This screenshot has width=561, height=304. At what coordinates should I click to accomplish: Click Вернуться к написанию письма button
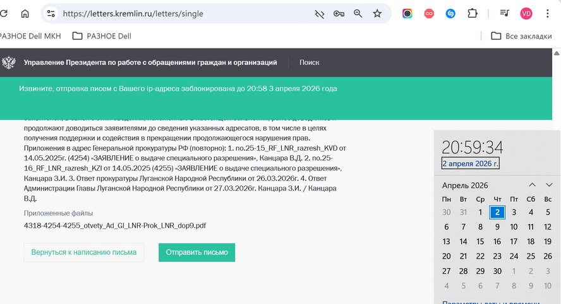[x=84, y=252]
